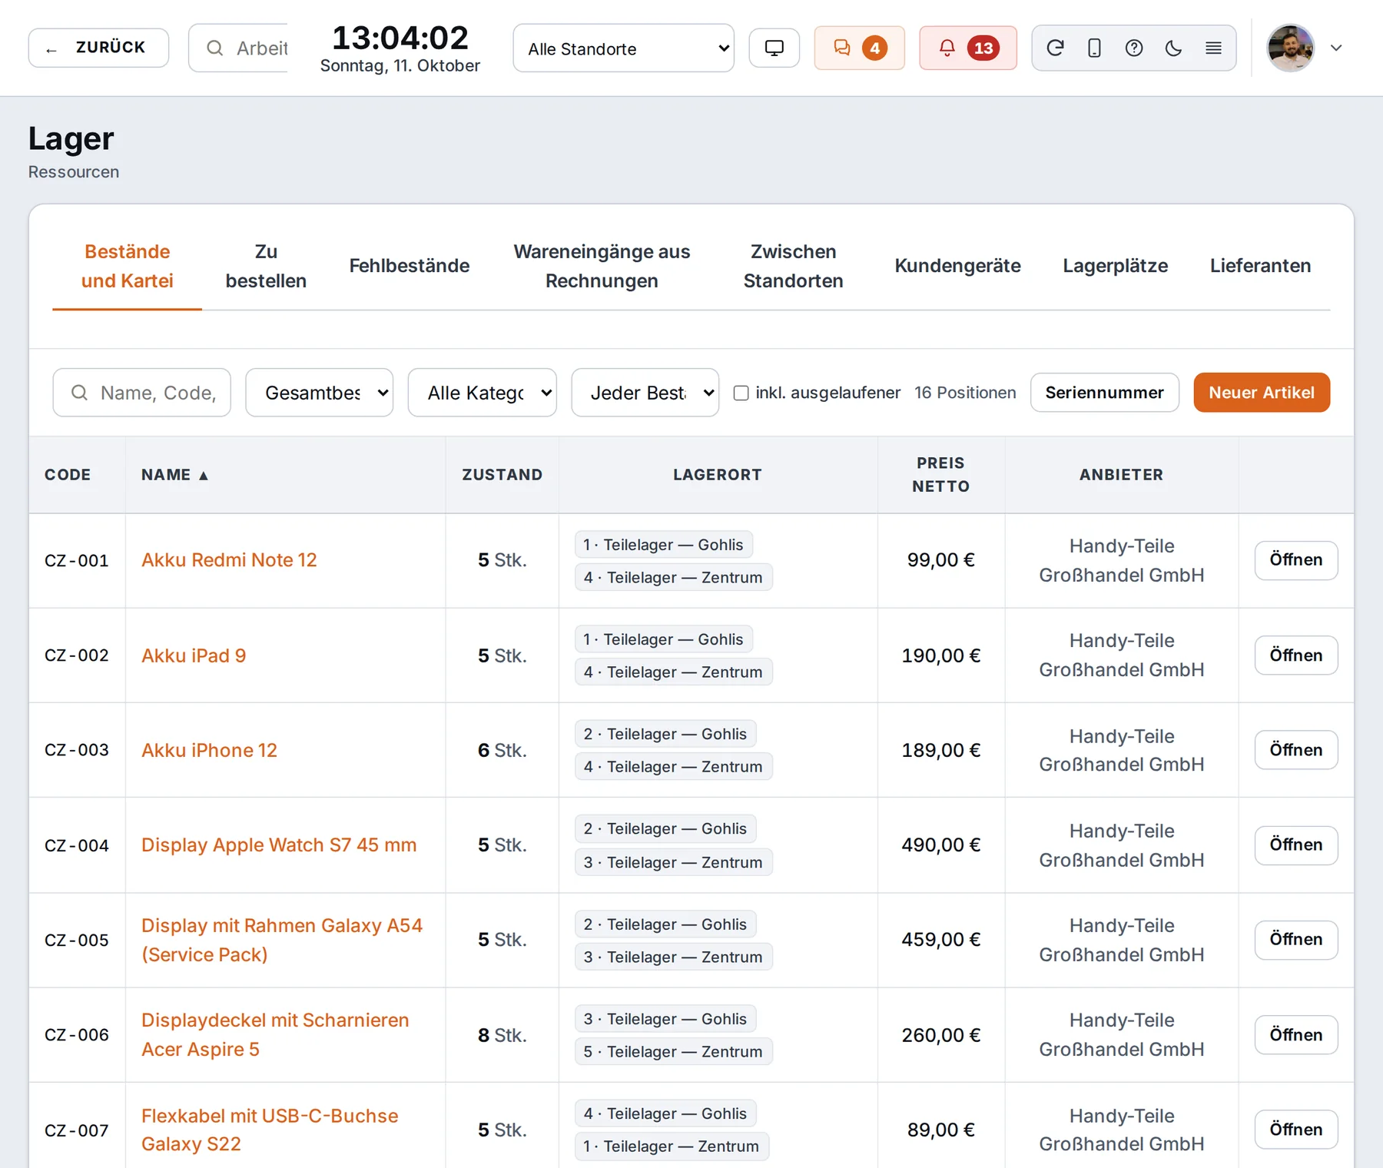Viewport: 1383px width, 1168px height.
Task: Open Flexkabel mit USB-C-Buchse Galaxy S22 link
Action: pyautogui.click(x=270, y=1130)
